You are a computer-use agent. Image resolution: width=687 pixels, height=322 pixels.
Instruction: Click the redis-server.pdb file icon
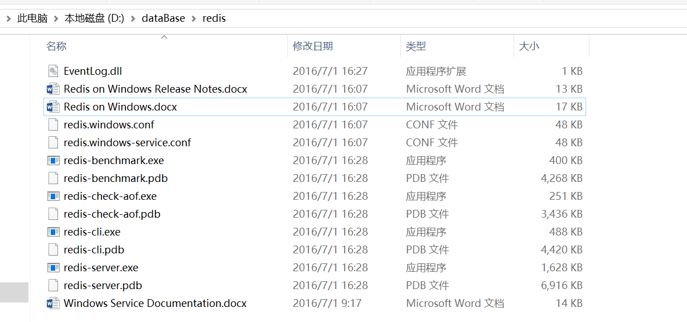[x=54, y=286]
